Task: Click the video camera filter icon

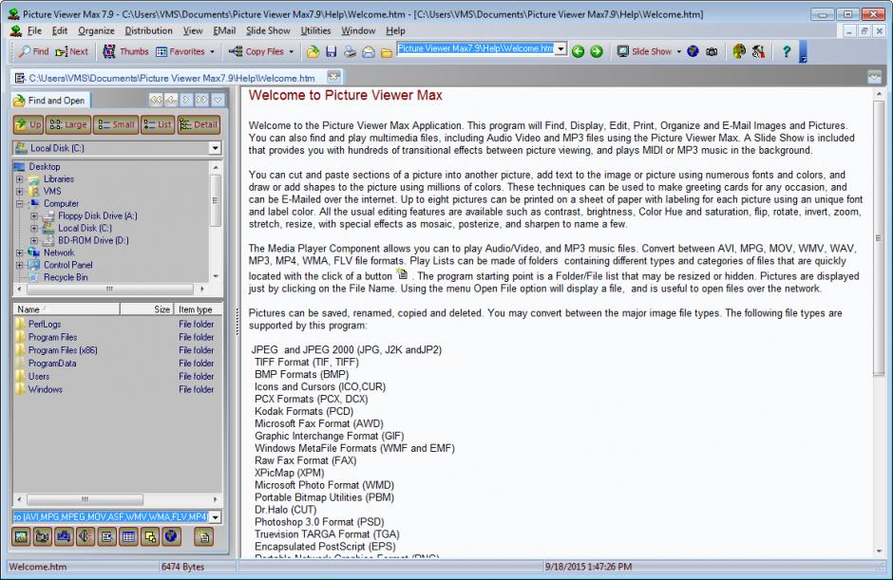Action: pyautogui.click(x=43, y=536)
